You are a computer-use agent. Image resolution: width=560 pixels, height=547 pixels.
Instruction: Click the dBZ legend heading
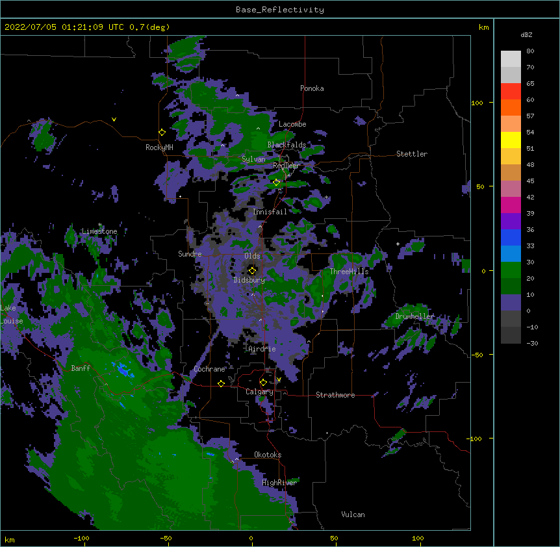(x=526, y=34)
